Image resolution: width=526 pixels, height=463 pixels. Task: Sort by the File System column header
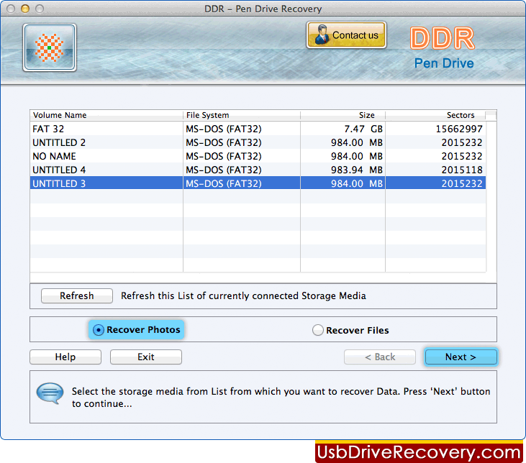tap(242, 115)
